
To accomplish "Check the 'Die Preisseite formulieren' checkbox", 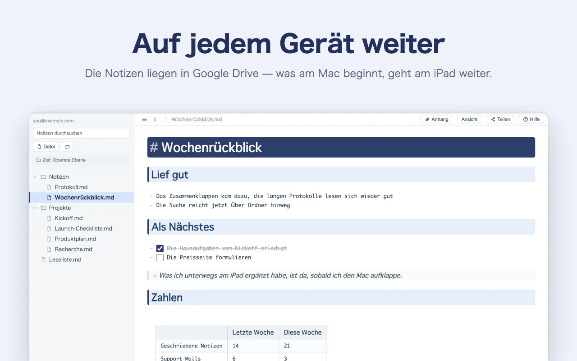I will click(160, 258).
